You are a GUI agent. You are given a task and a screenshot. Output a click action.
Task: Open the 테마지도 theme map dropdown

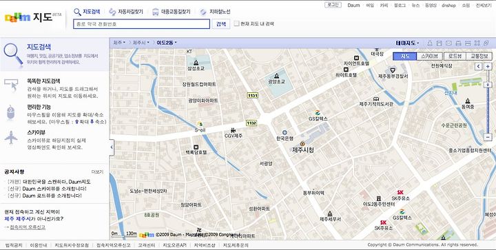pos(407,43)
